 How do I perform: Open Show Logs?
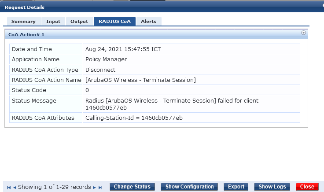pos(272,187)
